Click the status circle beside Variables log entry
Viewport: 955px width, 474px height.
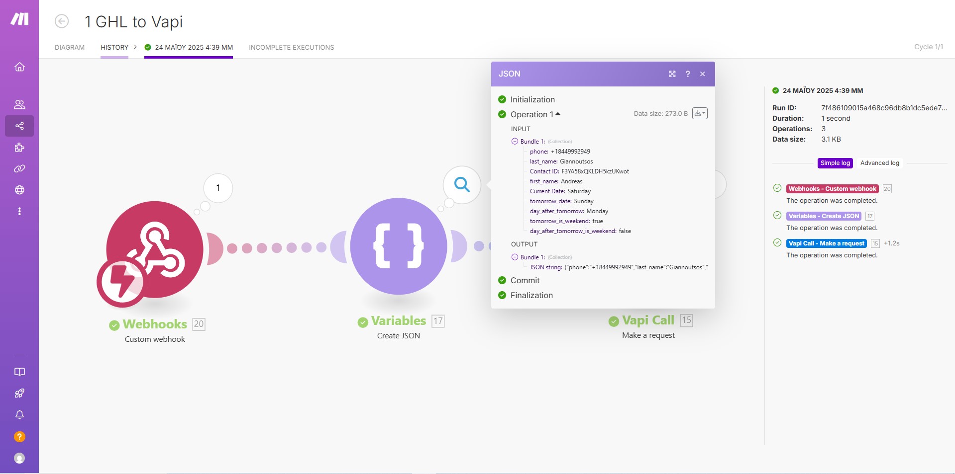[777, 215]
